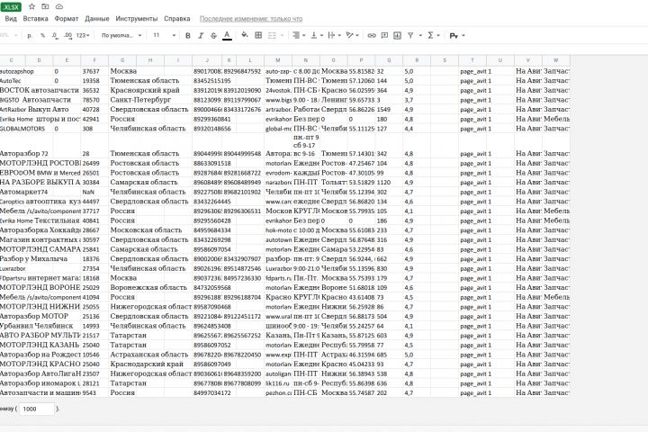Open the Справка menu
The width and height of the screenshot is (648, 432).
point(177,19)
